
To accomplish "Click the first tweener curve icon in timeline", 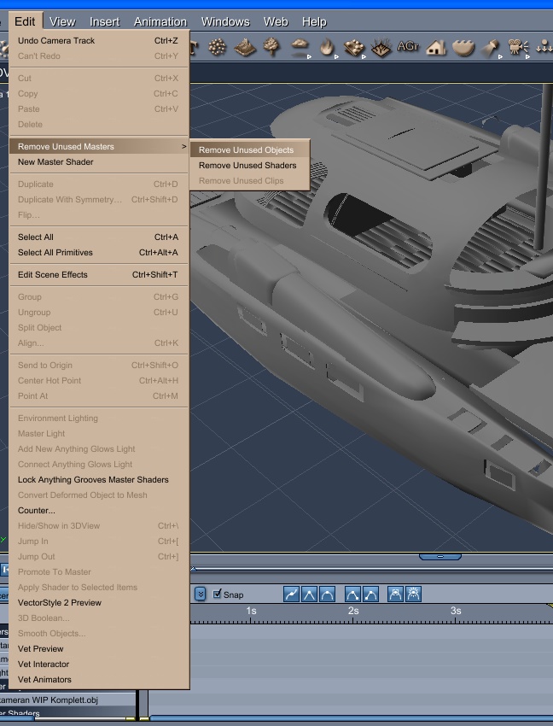I will click(292, 594).
